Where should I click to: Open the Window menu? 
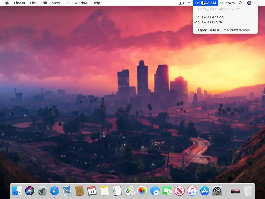pos(81,3)
